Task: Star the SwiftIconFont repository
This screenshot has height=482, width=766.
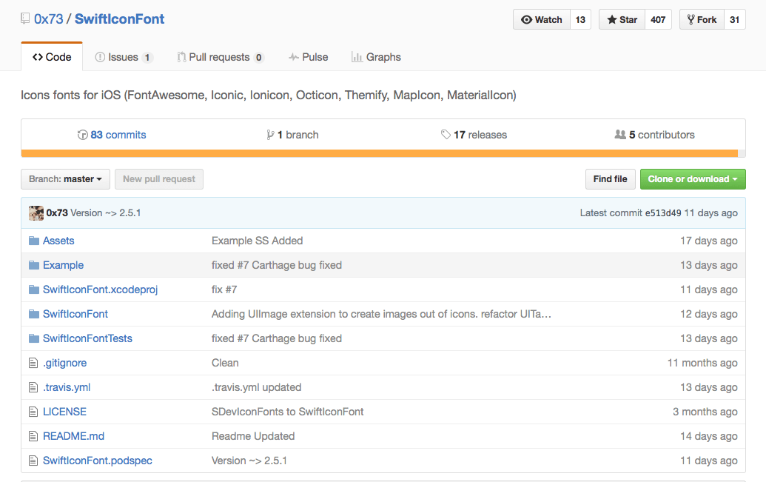Action: pos(622,20)
